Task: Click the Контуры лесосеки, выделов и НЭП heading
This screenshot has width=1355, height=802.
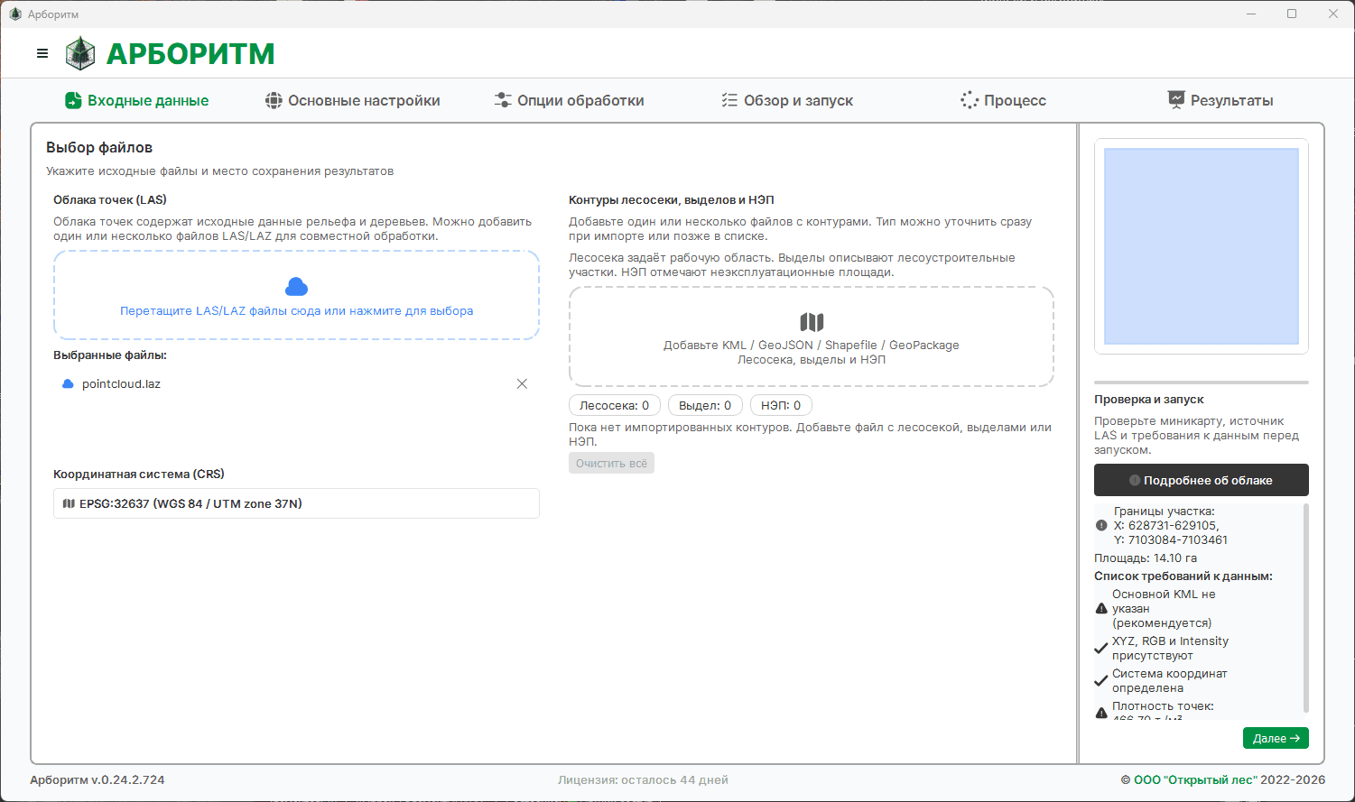Action: [672, 200]
